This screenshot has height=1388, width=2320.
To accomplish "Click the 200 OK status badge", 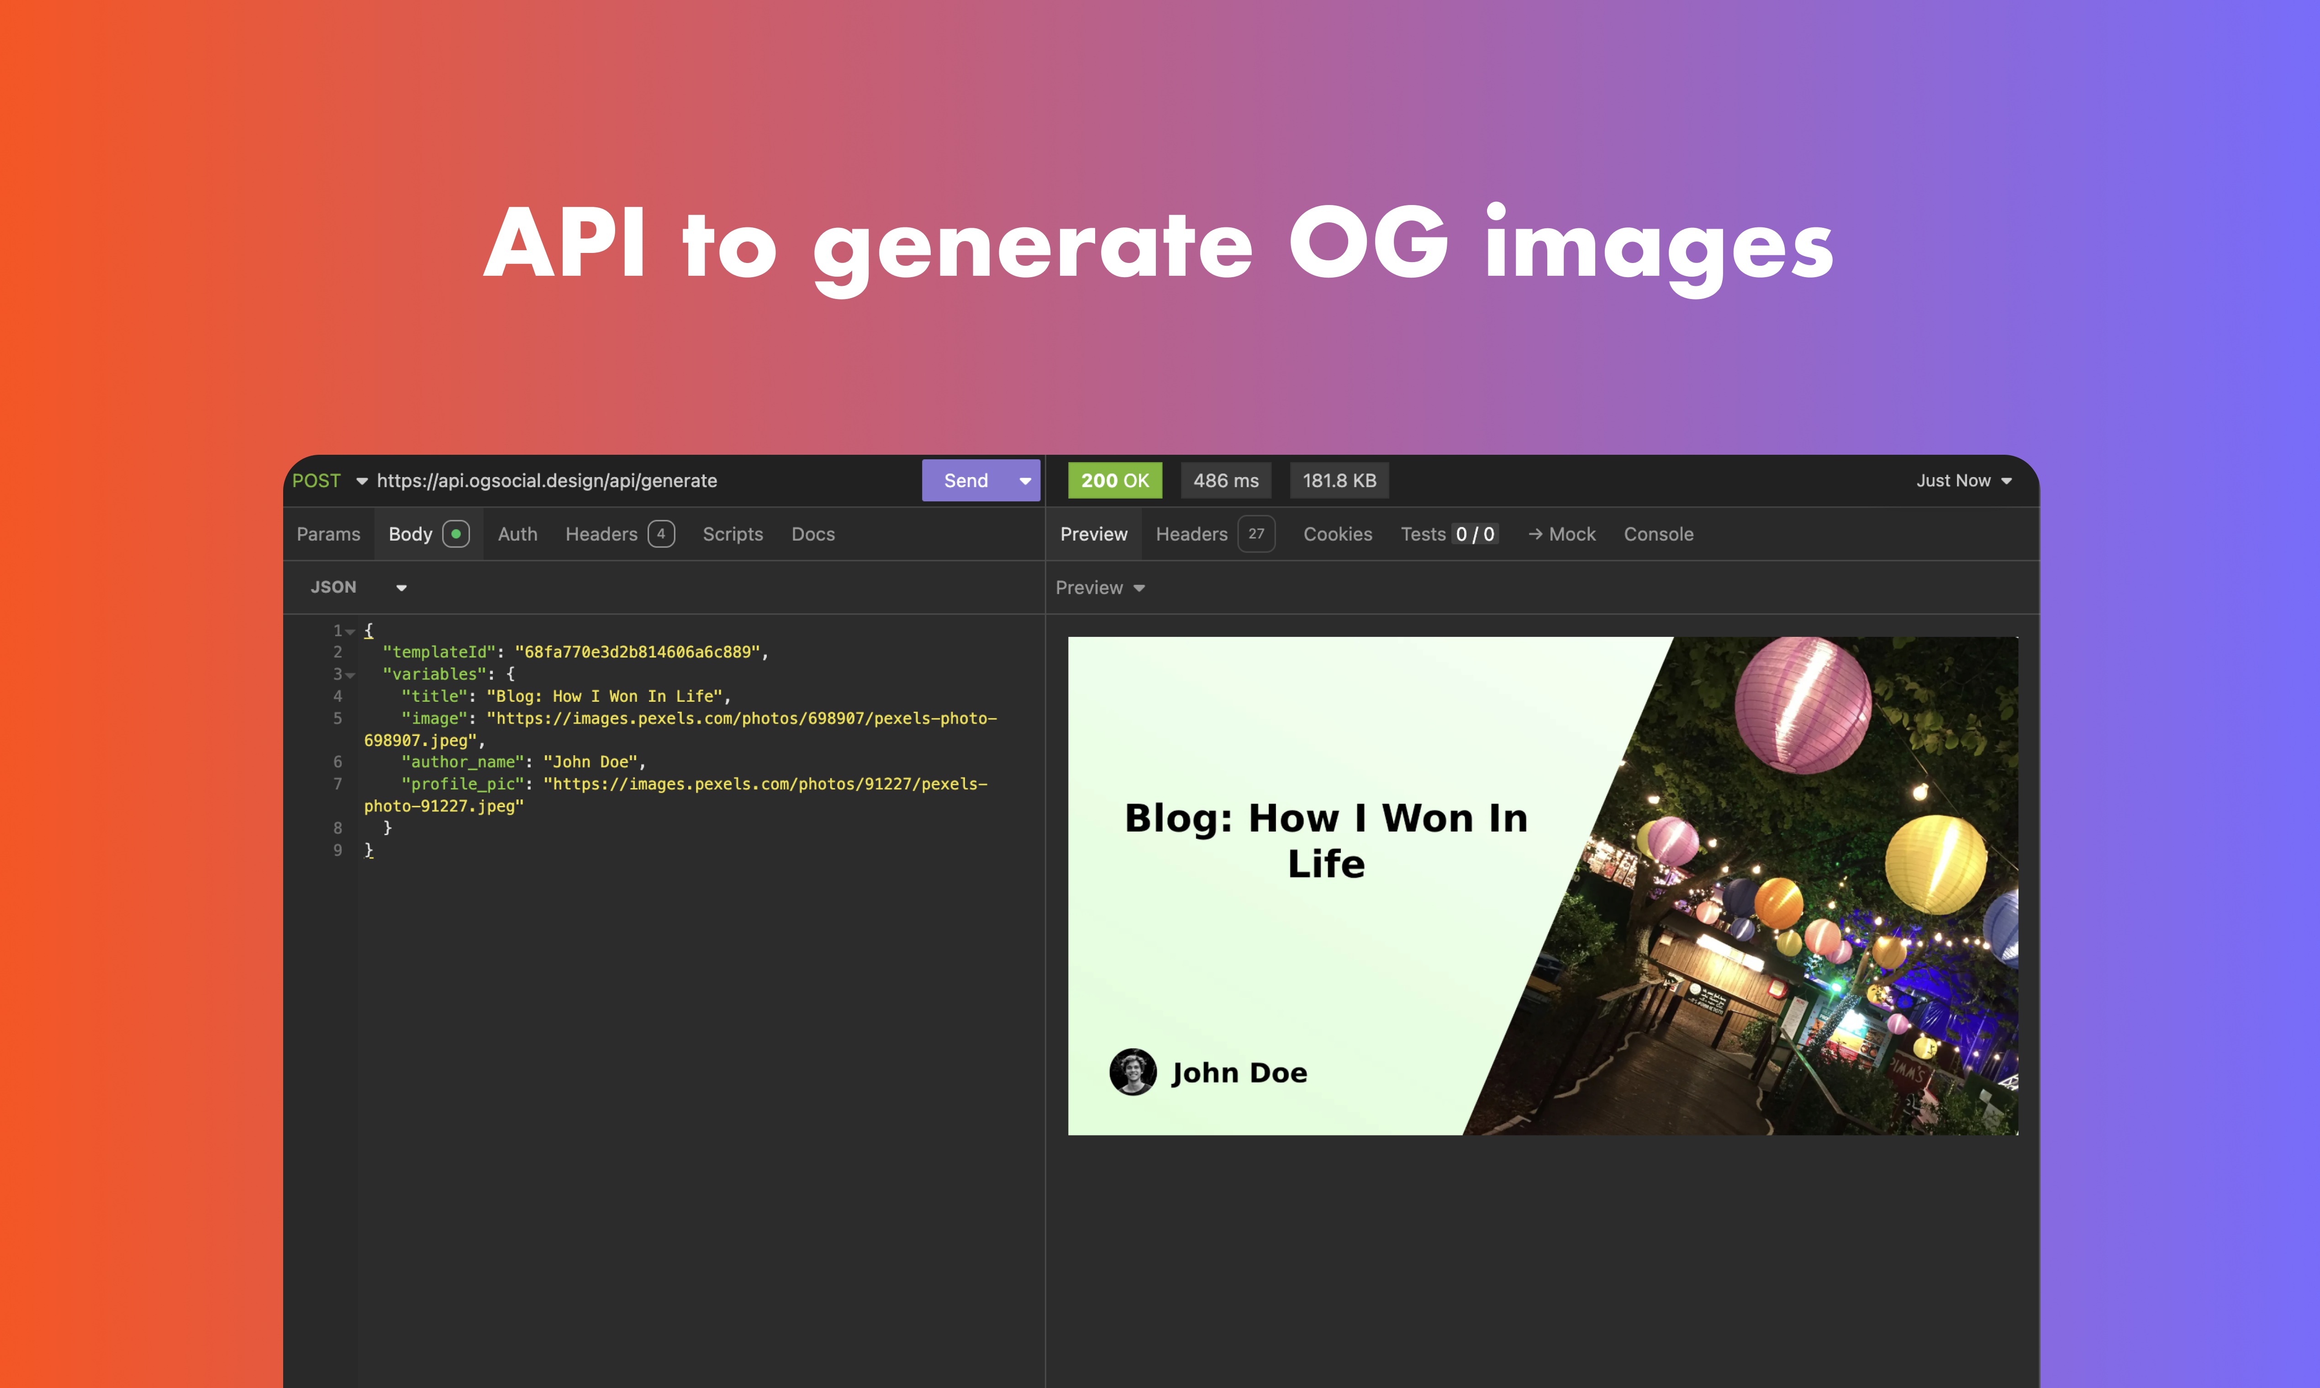I will [x=1114, y=481].
